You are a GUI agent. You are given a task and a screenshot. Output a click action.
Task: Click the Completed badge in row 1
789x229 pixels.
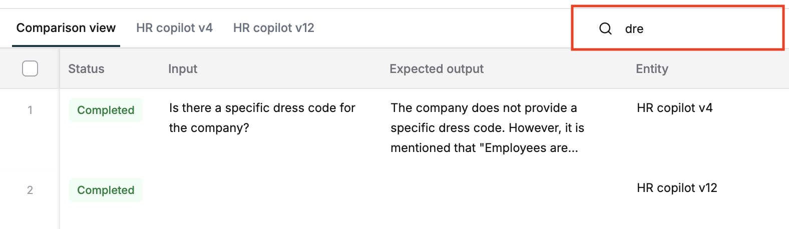106,110
